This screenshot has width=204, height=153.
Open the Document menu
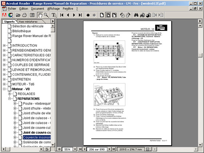click(38, 9)
